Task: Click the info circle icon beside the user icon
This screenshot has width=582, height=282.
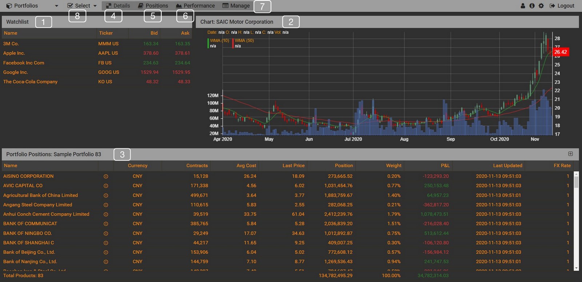Action: point(532,6)
